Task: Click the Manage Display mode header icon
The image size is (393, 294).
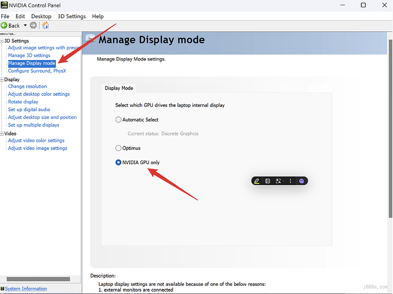Action: point(90,38)
